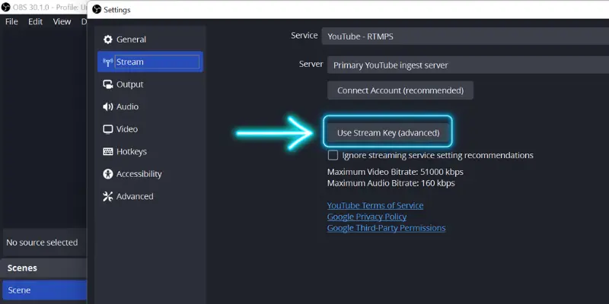
Task: Click the Server field label
Action: (x=311, y=64)
